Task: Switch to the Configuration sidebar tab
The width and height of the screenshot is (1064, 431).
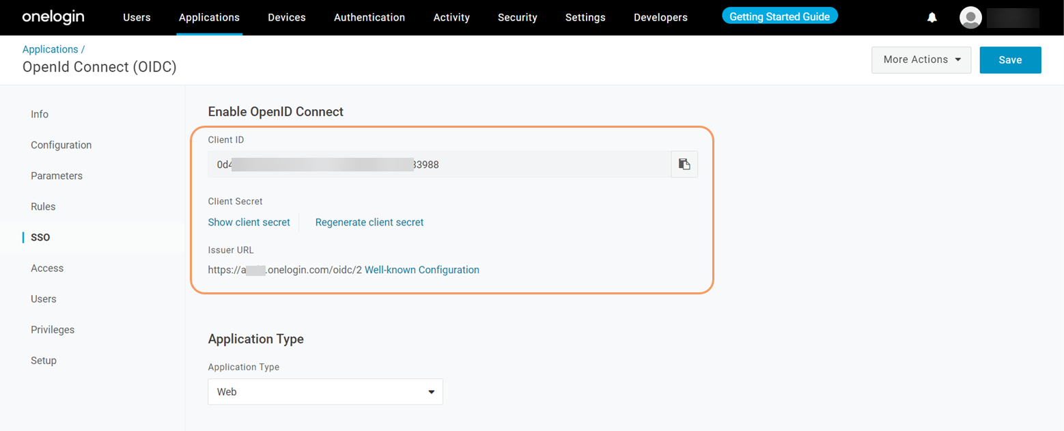Action: [x=61, y=145]
